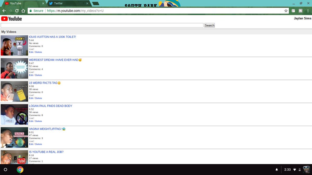312x175 pixels.
Task: Click the My Videos section heading
Action: pyautogui.click(x=9, y=32)
